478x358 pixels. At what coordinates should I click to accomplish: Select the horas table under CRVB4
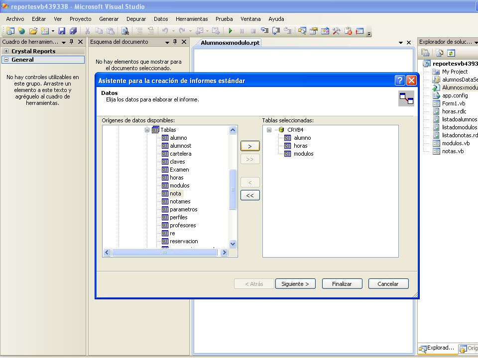300,146
